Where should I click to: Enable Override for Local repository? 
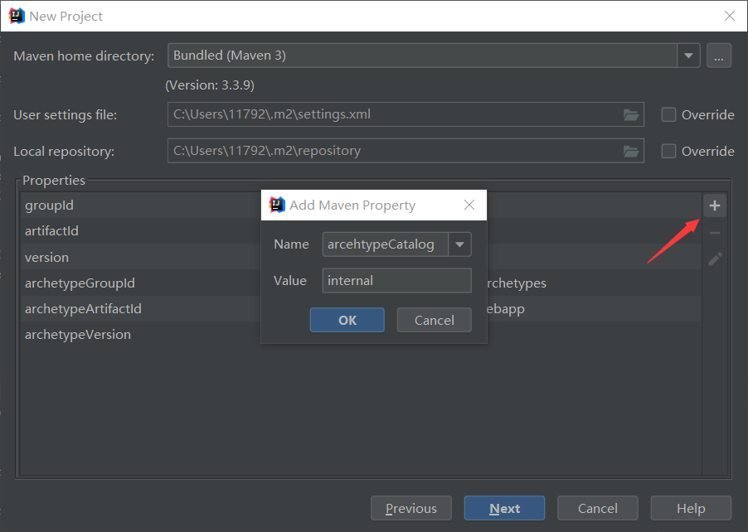[668, 151]
